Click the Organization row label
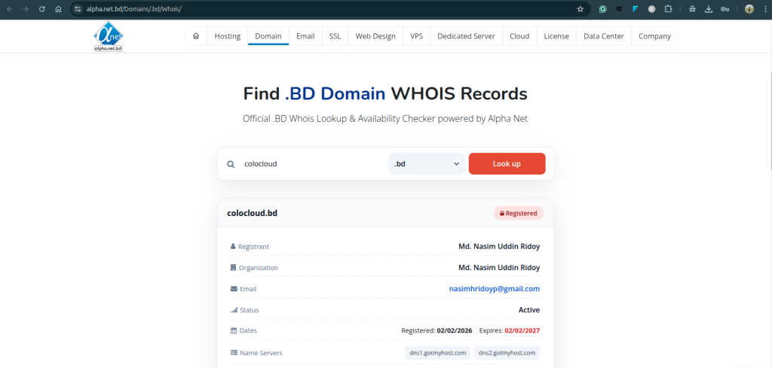Image resolution: width=772 pixels, height=368 pixels. click(254, 268)
